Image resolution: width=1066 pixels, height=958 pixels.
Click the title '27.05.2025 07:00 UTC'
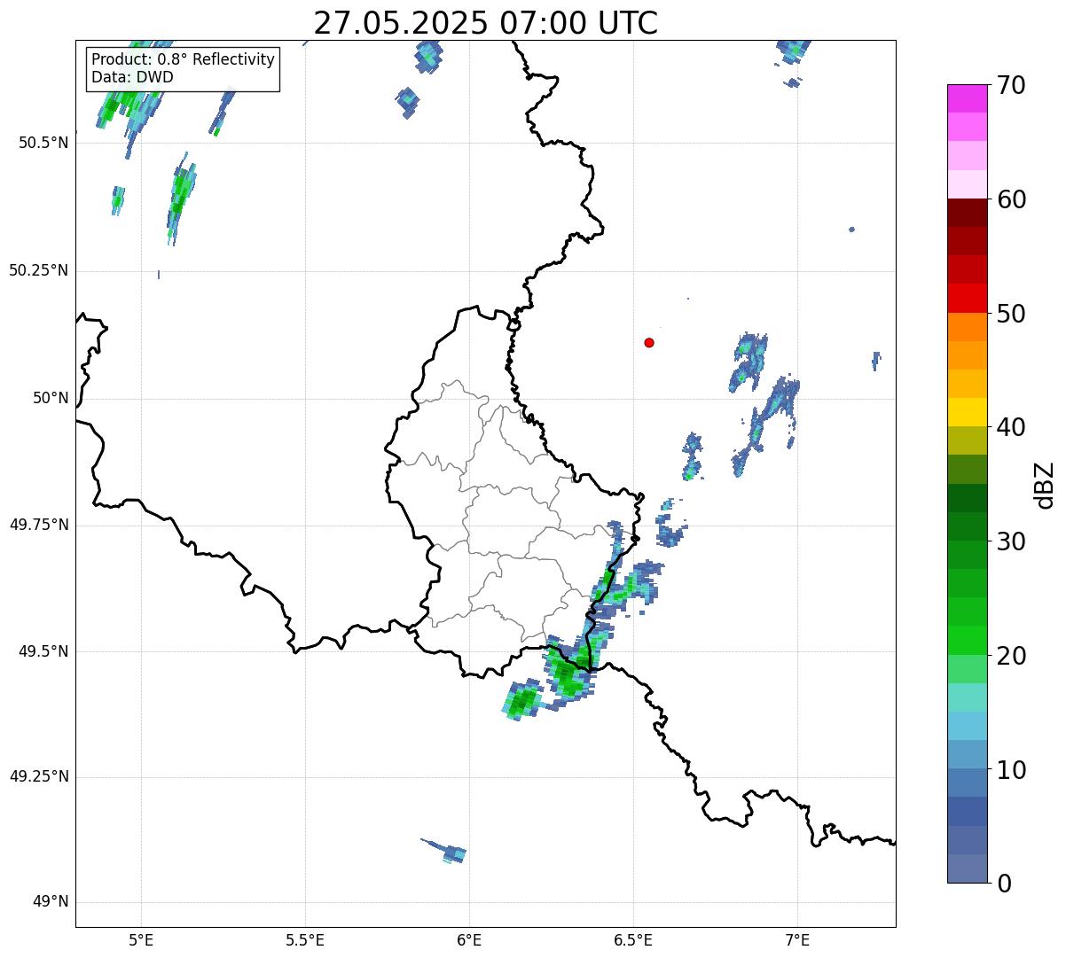pyautogui.click(x=486, y=23)
